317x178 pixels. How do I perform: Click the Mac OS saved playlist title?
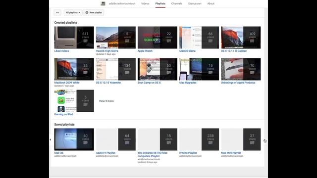coord(58,153)
